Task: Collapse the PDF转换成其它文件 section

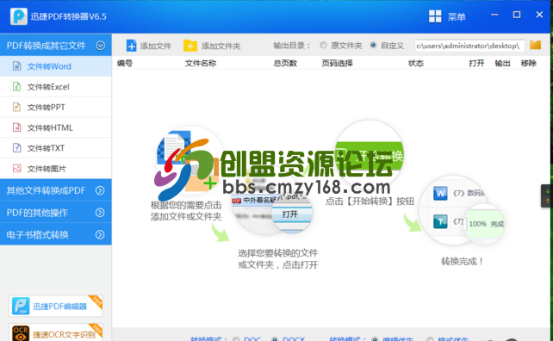Action: coord(101,46)
